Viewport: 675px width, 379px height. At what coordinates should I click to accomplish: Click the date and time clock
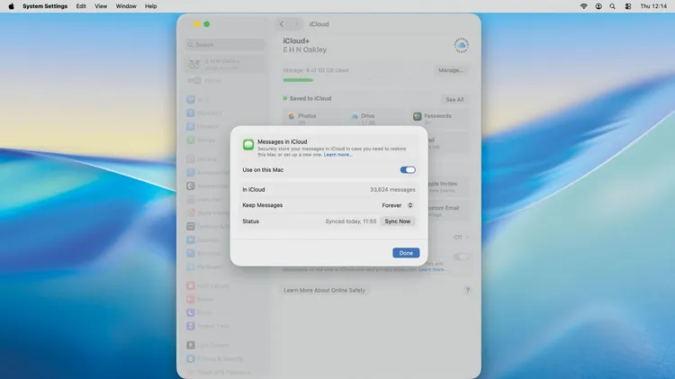point(652,6)
